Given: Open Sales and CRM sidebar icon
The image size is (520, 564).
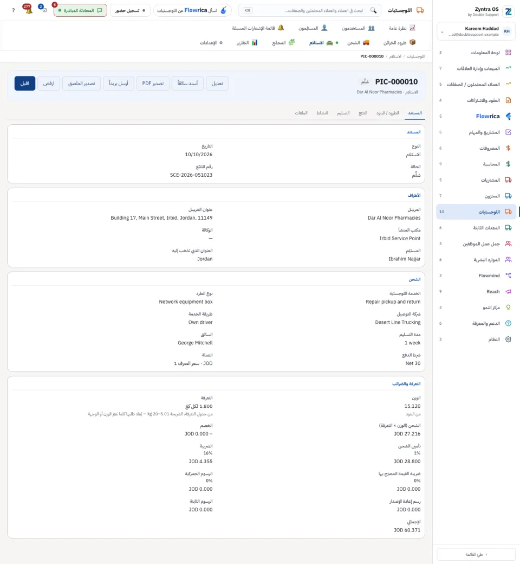Looking at the screenshot, I should 508,68.
